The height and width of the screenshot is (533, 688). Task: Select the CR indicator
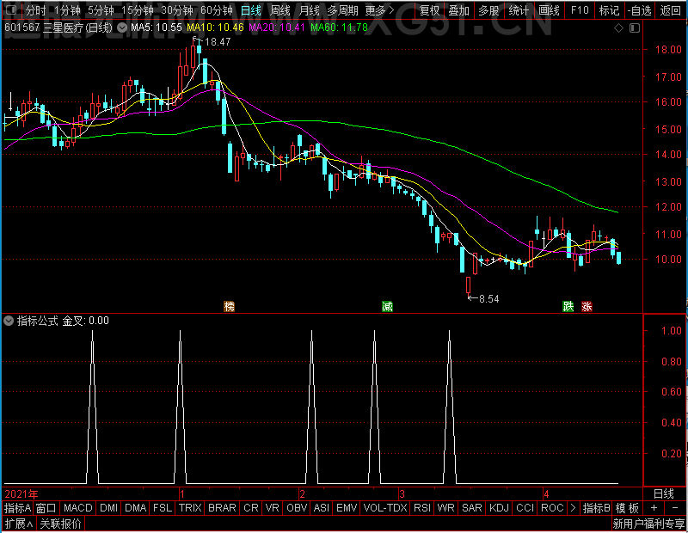250,508
